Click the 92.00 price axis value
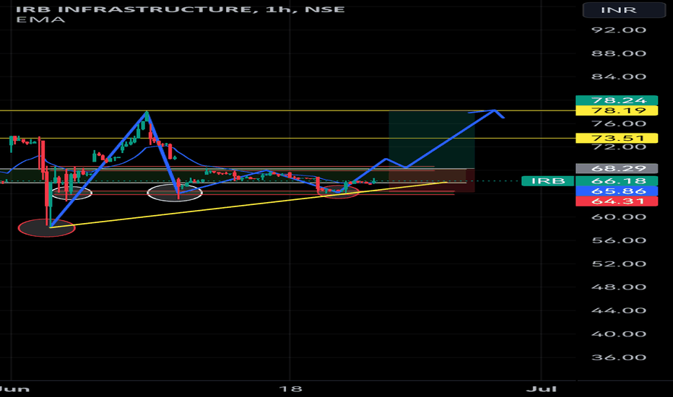This screenshot has height=397, width=673. tap(619, 30)
